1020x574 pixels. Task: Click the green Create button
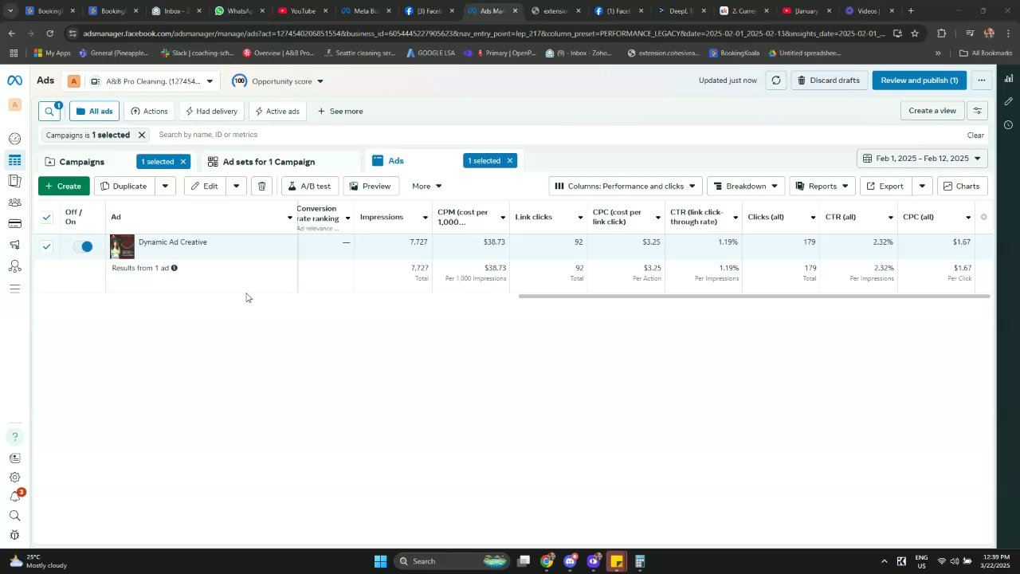pyautogui.click(x=64, y=186)
